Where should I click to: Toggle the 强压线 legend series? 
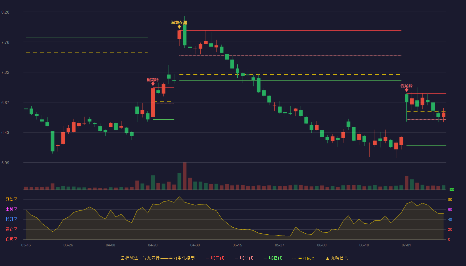click(x=215, y=258)
